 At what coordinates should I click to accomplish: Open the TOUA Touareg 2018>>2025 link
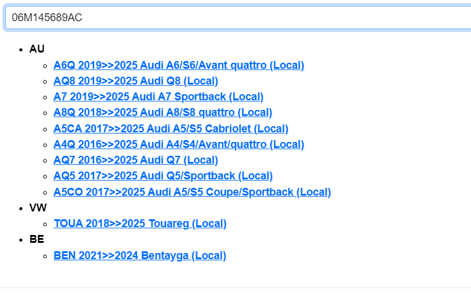coord(139,223)
